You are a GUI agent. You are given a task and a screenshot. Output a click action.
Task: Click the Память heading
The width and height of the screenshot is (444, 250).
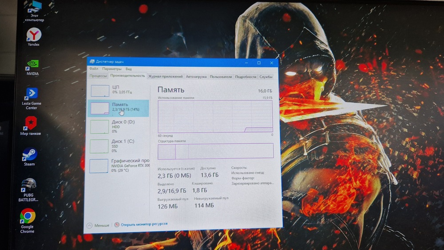171,90
